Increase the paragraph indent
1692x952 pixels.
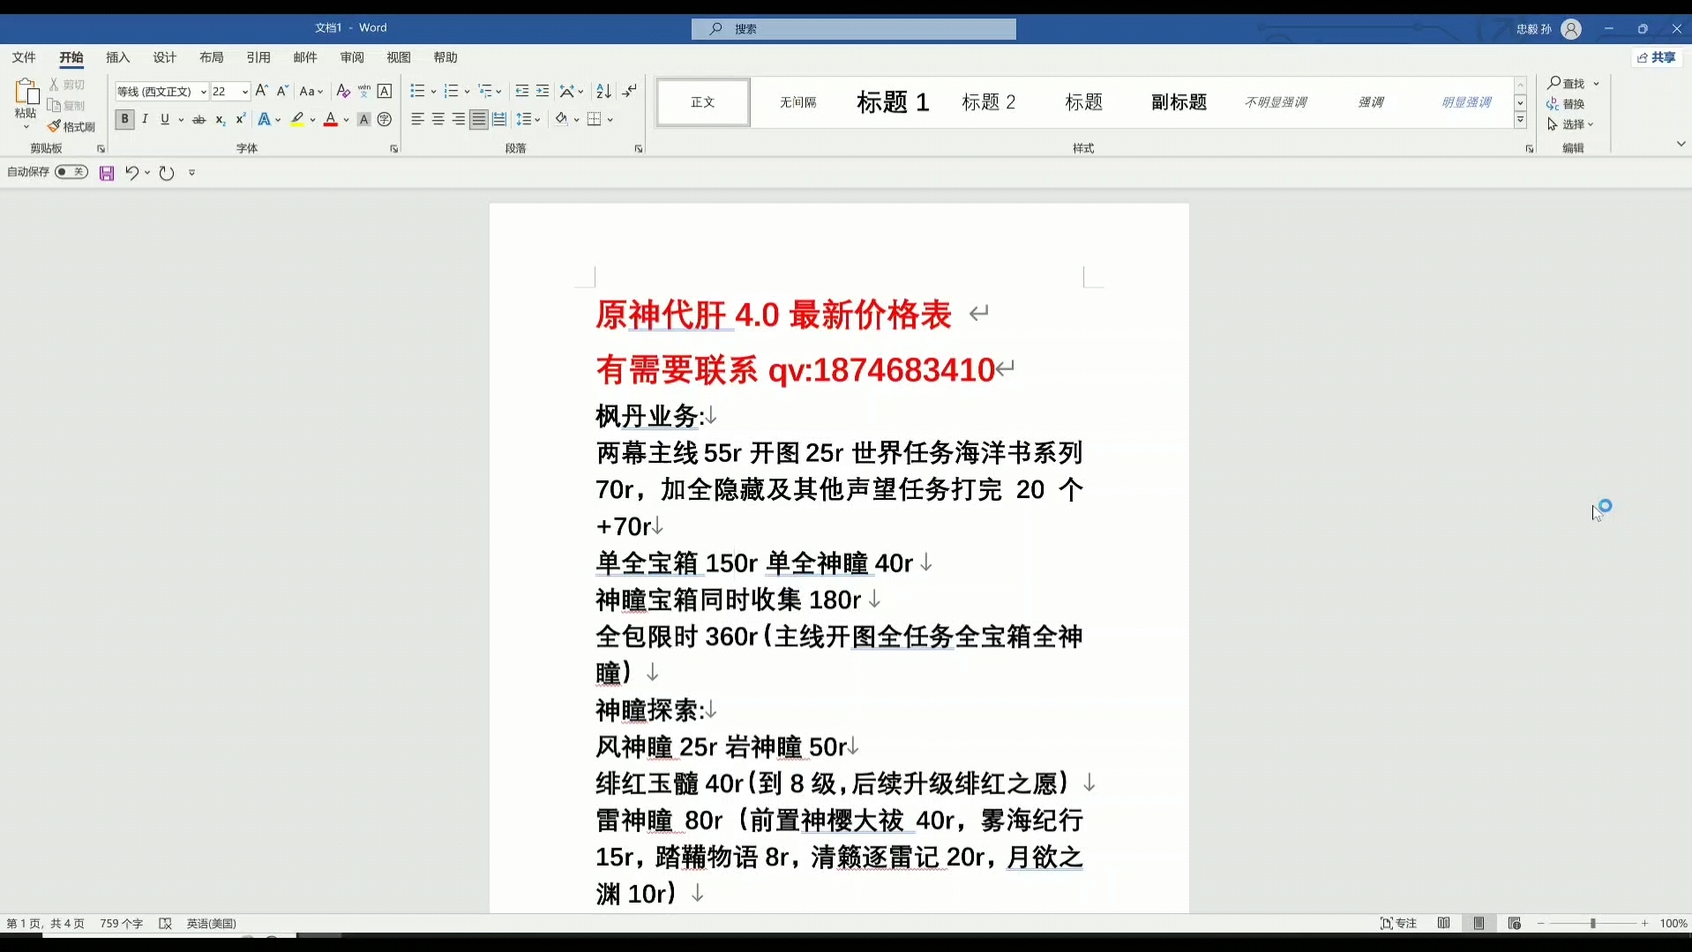point(543,91)
